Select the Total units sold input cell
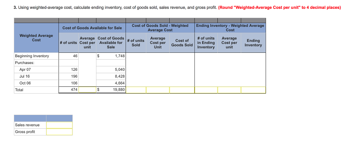Viewport: 349px width, 146px height. (x=136, y=90)
